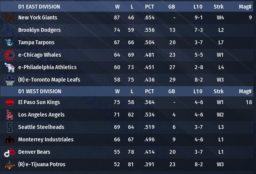This screenshot has width=256, height=174.
Task: Open the El Paso Sun Kings team page
Action: (x=39, y=103)
